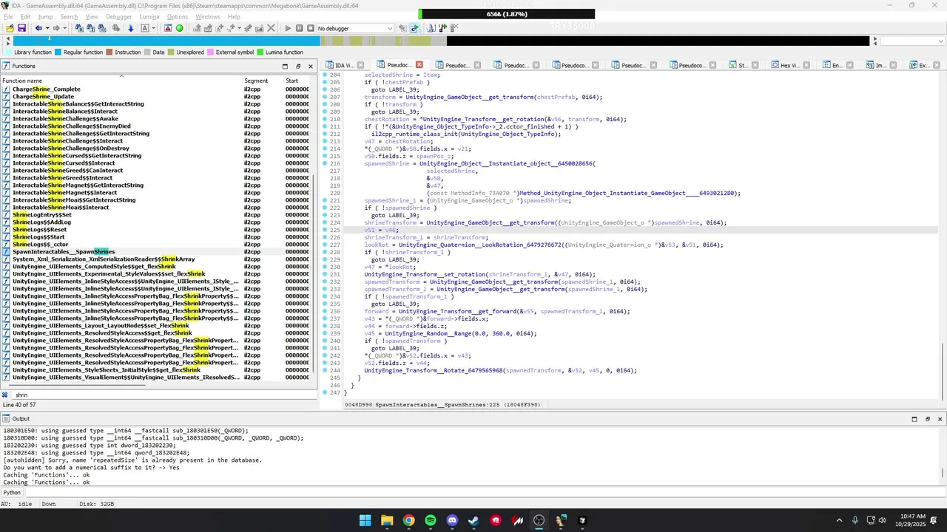Click the breakpoint dot on line 244
This screenshot has height=532, width=947.
[x=325, y=370]
